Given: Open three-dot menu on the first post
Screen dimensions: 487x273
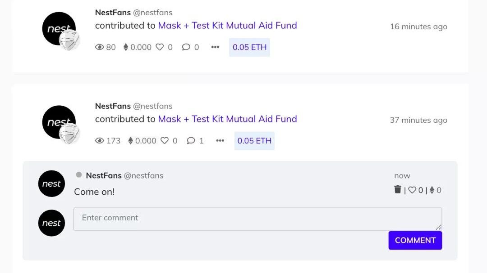Looking at the screenshot, I should [215, 47].
